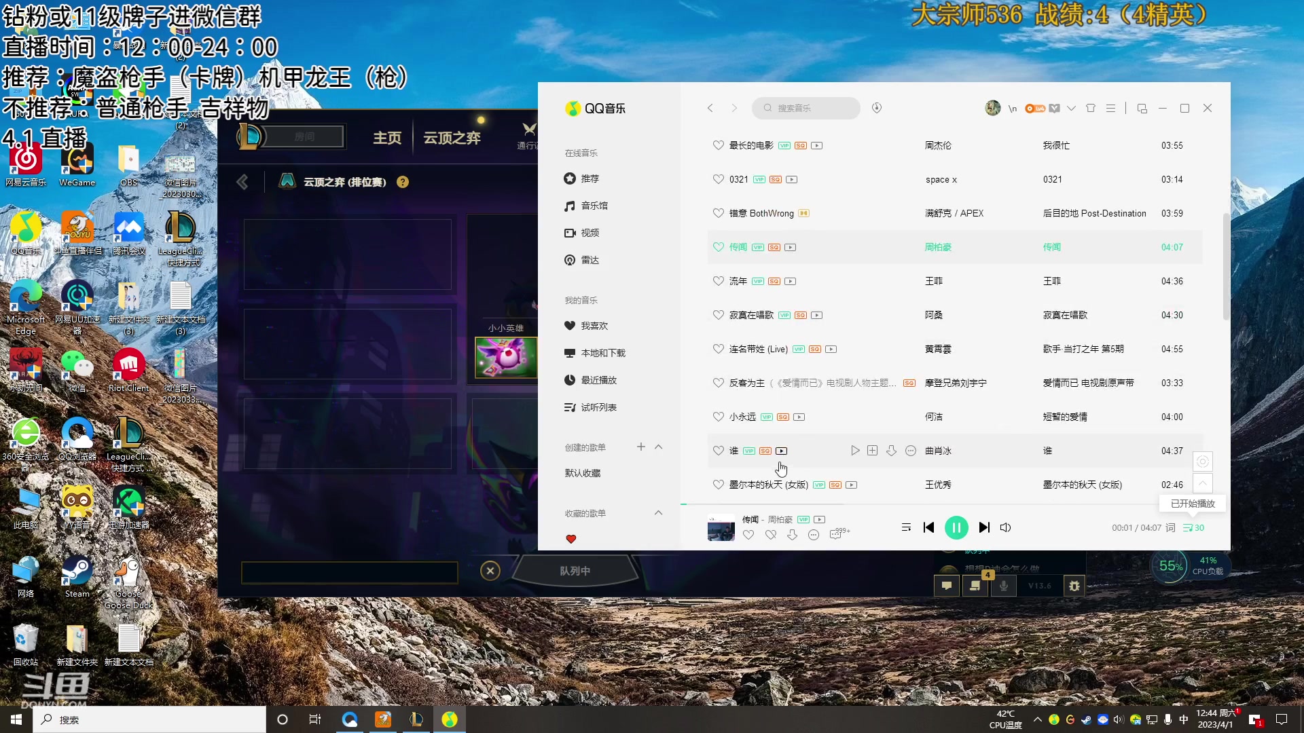The height and width of the screenshot is (733, 1304).
Task: Like the song 0321
Action: click(x=719, y=179)
